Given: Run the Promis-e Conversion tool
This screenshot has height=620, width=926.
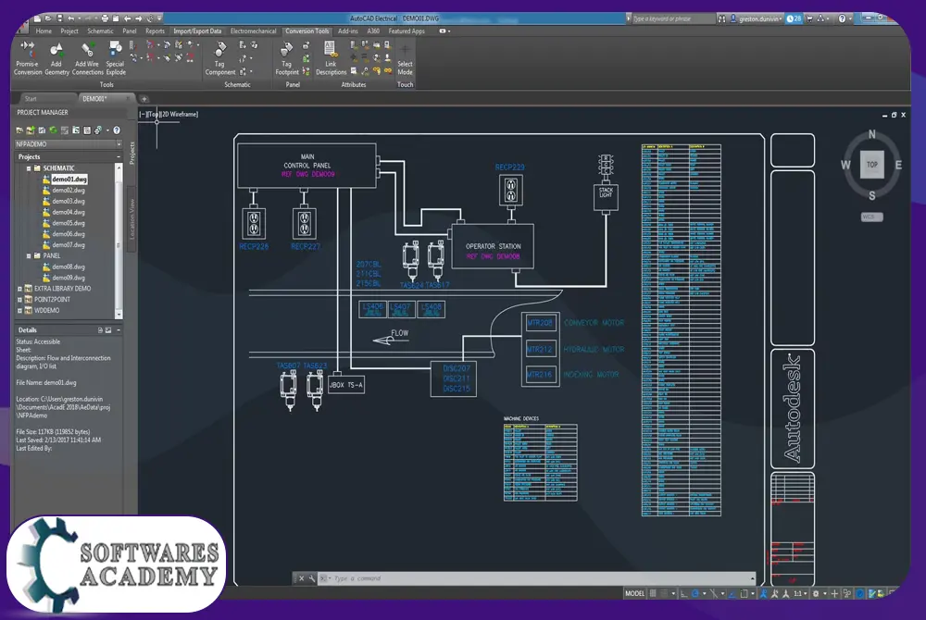Looking at the screenshot, I should pos(27,57).
